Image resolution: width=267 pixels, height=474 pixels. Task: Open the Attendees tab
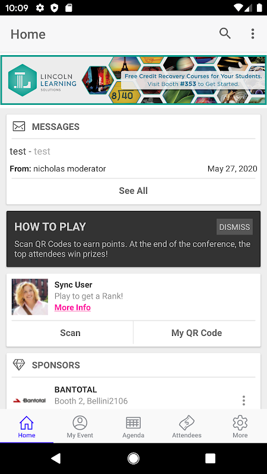pos(187,426)
